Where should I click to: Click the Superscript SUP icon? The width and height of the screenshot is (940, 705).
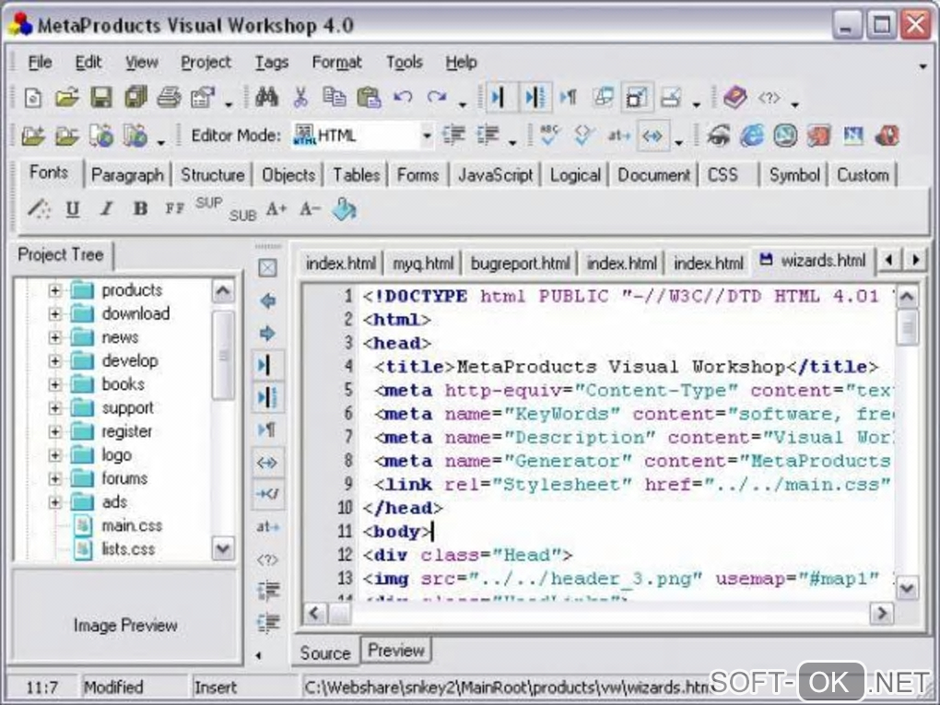[x=208, y=204]
